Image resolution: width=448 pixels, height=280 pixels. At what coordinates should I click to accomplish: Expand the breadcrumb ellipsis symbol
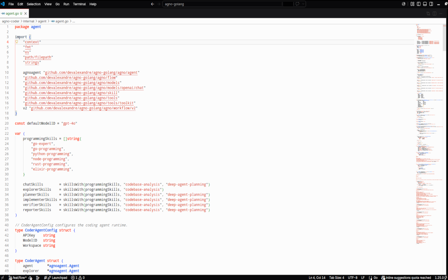[x=73, y=21]
